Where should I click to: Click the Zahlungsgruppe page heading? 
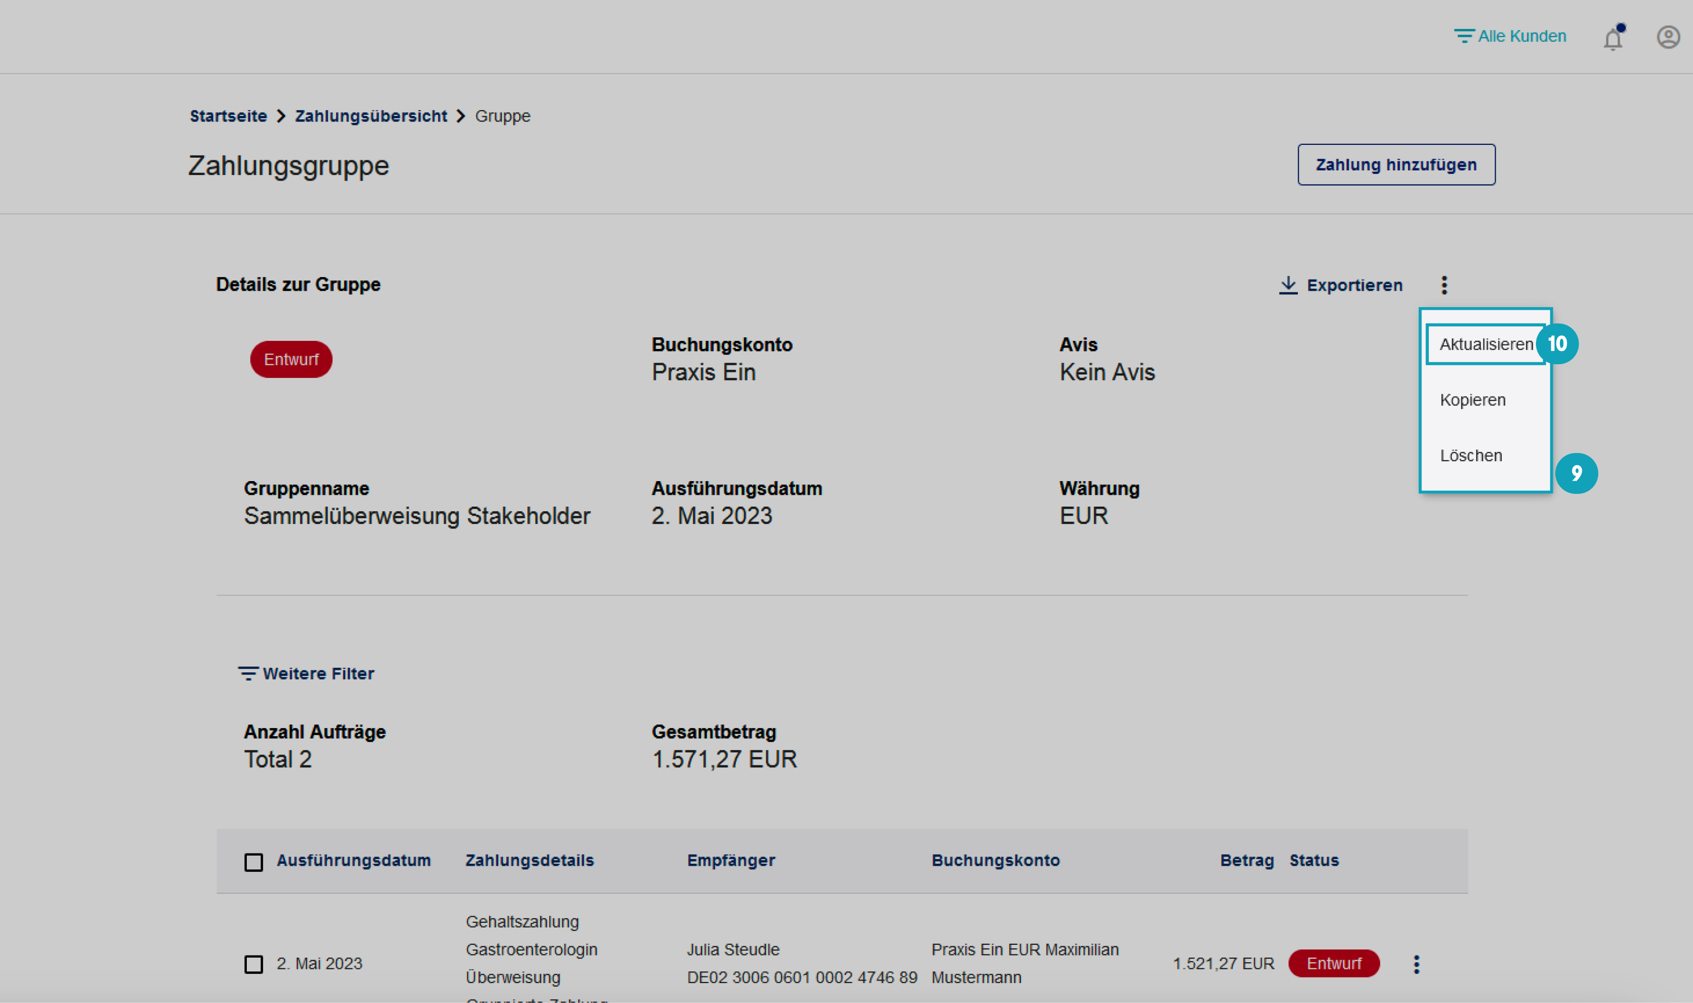coord(289,166)
